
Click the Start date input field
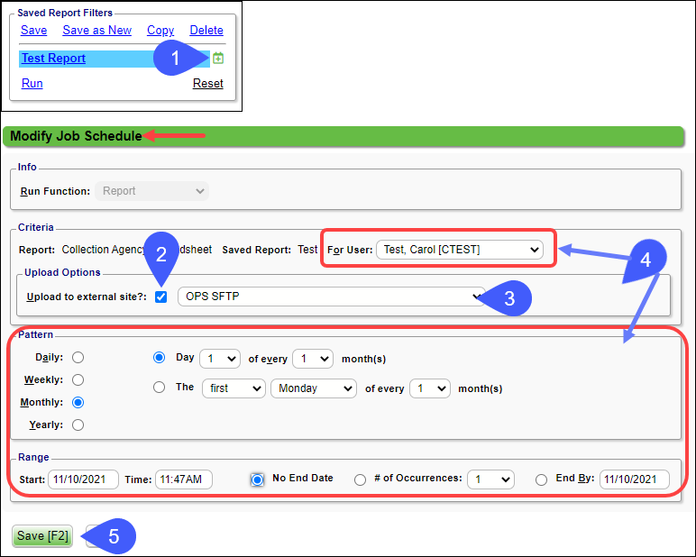tap(83, 479)
